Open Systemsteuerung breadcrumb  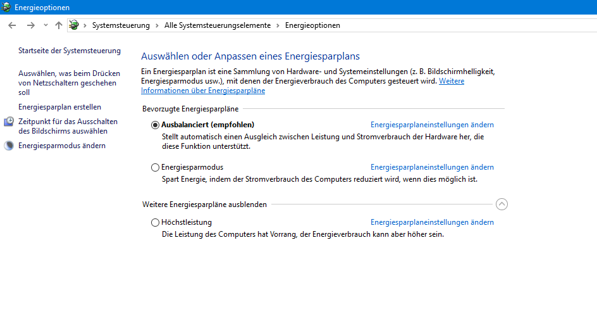click(x=121, y=25)
